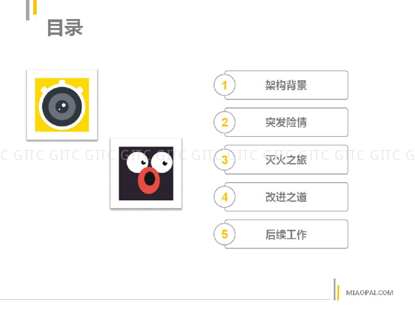Image resolution: width=415 pixels, height=311 pixels.
Task: Click the circled number 2 badge
Action: click(x=225, y=122)
